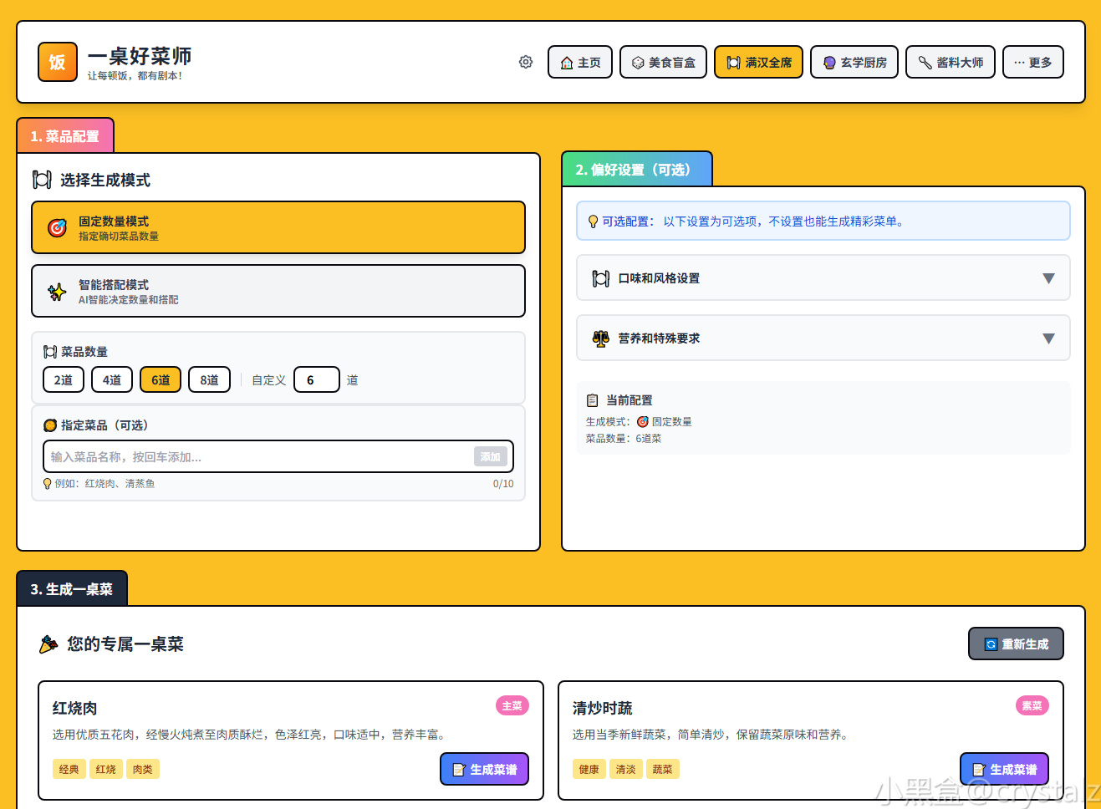The image size is (1101, 809).
Task: Click the 素菜 badge on 清炒时蔬
Action: pyautogui.click(x=1032, y=706)
